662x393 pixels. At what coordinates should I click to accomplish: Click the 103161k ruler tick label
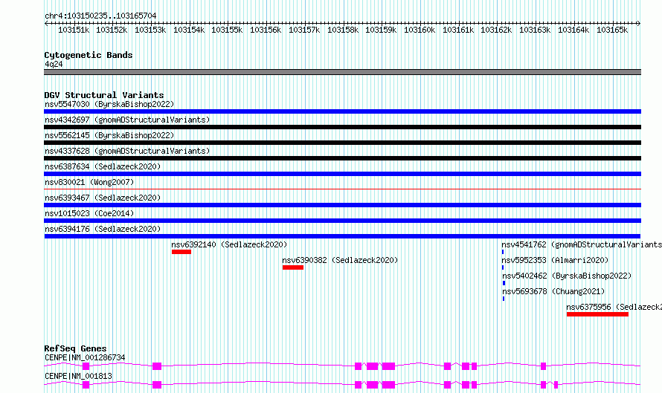[x=458, y=30]
